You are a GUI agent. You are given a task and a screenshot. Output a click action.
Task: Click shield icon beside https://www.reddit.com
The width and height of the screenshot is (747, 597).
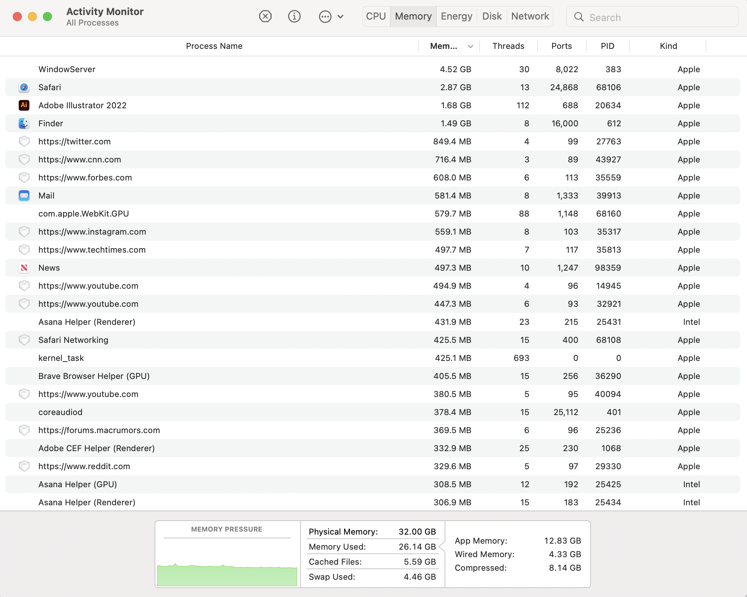click(24, 466)
